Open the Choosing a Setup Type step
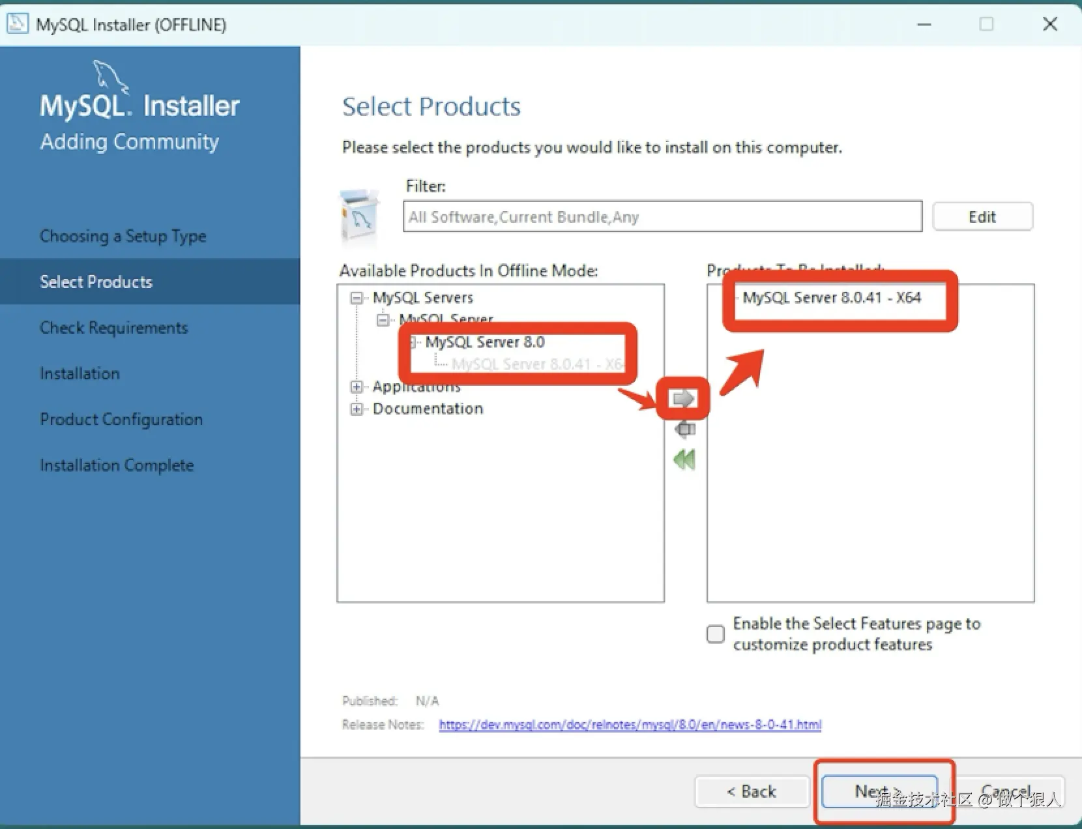Screen dimensions: 1082x829 [x=123, y=236]
